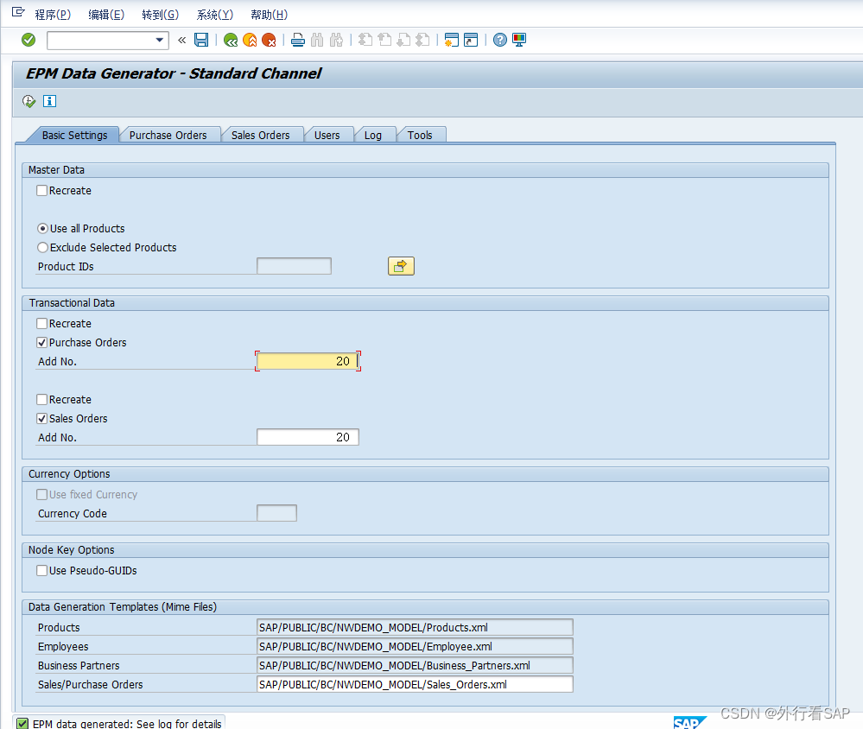Click the Generate Shortcut icon

coord(471,40)
